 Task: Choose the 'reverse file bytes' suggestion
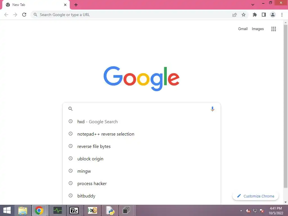[141, 146]
